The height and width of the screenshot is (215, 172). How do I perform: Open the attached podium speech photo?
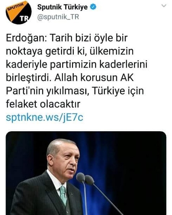tap(86, 173)
